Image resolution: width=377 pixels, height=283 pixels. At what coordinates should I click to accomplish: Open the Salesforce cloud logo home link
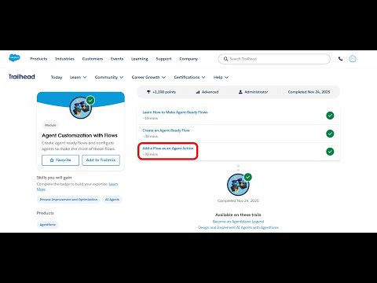tap(14, 58)
